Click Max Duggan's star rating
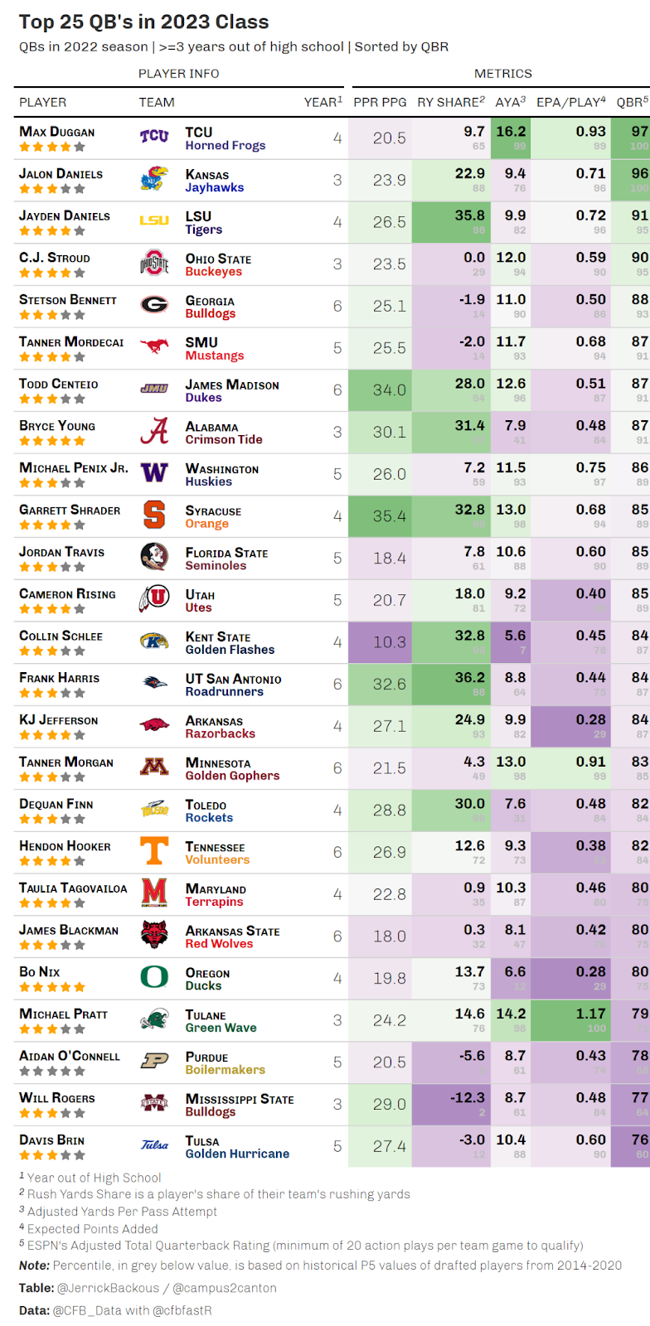The width and height of the screenshot is (650, 1326). 52,147
